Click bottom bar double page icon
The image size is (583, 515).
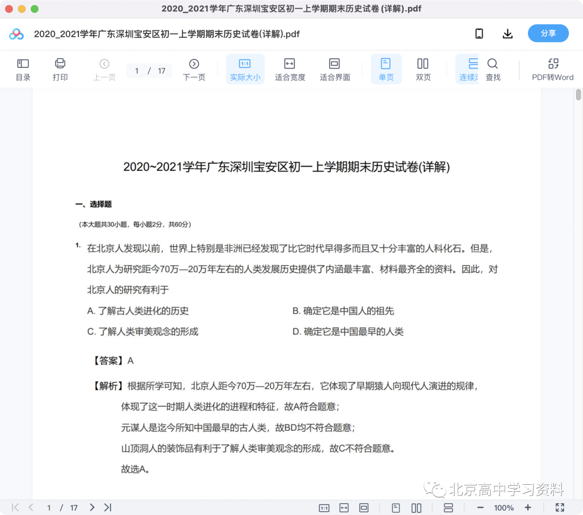coord(416,508)
